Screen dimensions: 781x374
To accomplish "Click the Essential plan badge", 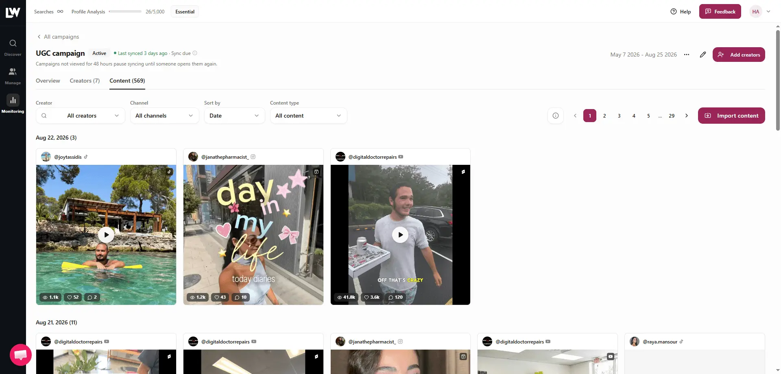I will (185, 11).
